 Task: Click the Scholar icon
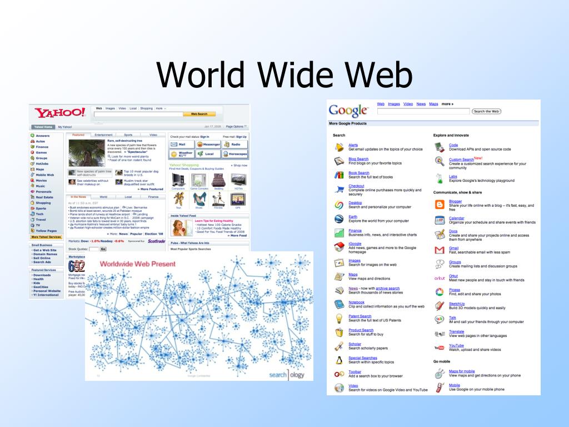coord(339,346)
